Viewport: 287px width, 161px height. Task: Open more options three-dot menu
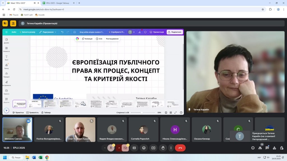[x=171, y=148]
